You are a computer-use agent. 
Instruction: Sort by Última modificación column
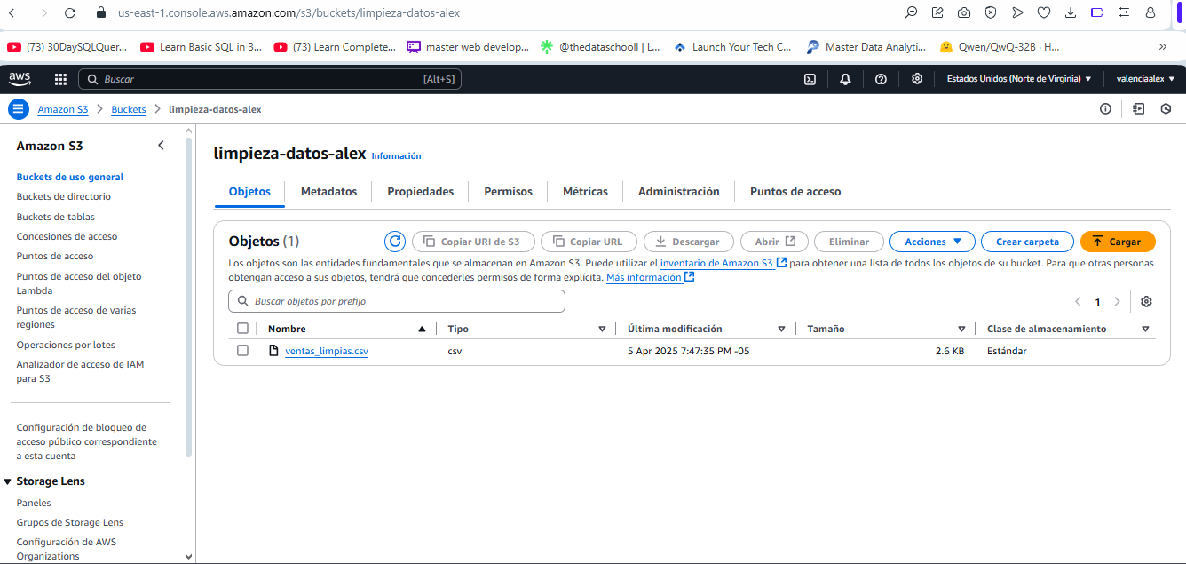pyautogui.click(x=781, y=329)
